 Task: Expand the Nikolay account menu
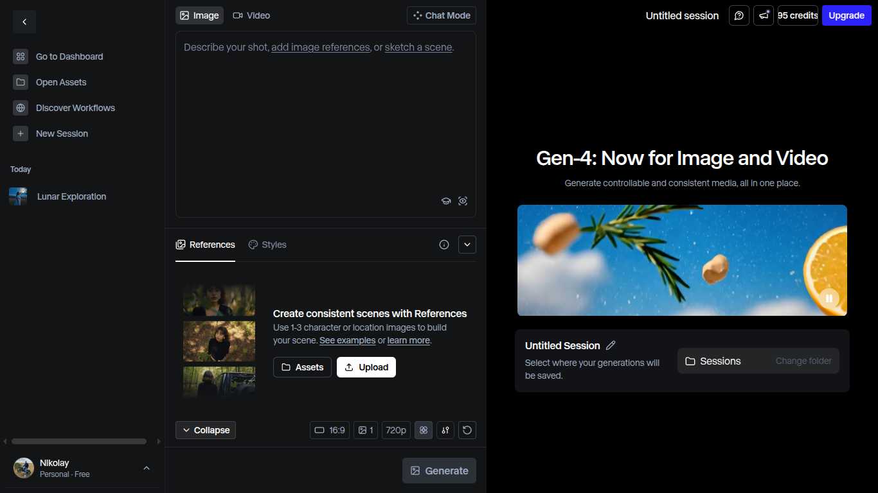point(147,468)
